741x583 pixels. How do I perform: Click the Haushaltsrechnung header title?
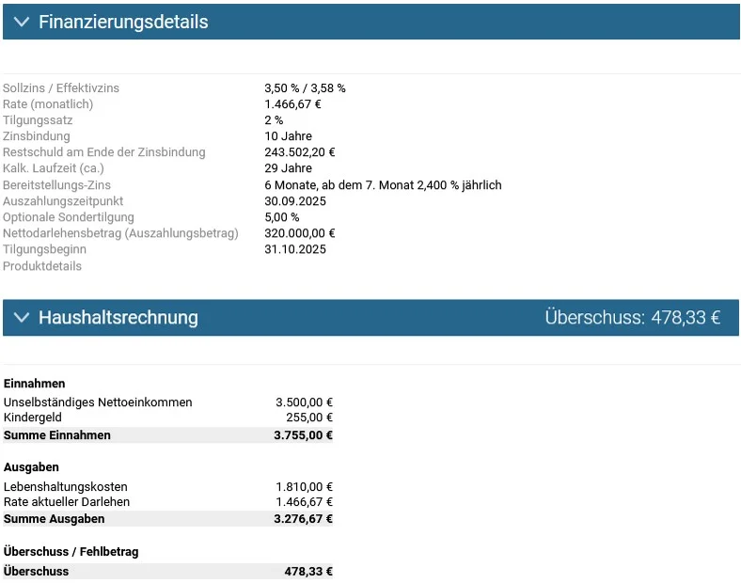point(118,317)
